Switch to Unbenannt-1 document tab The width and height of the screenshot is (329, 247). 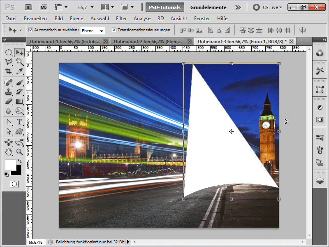point(65,42)
